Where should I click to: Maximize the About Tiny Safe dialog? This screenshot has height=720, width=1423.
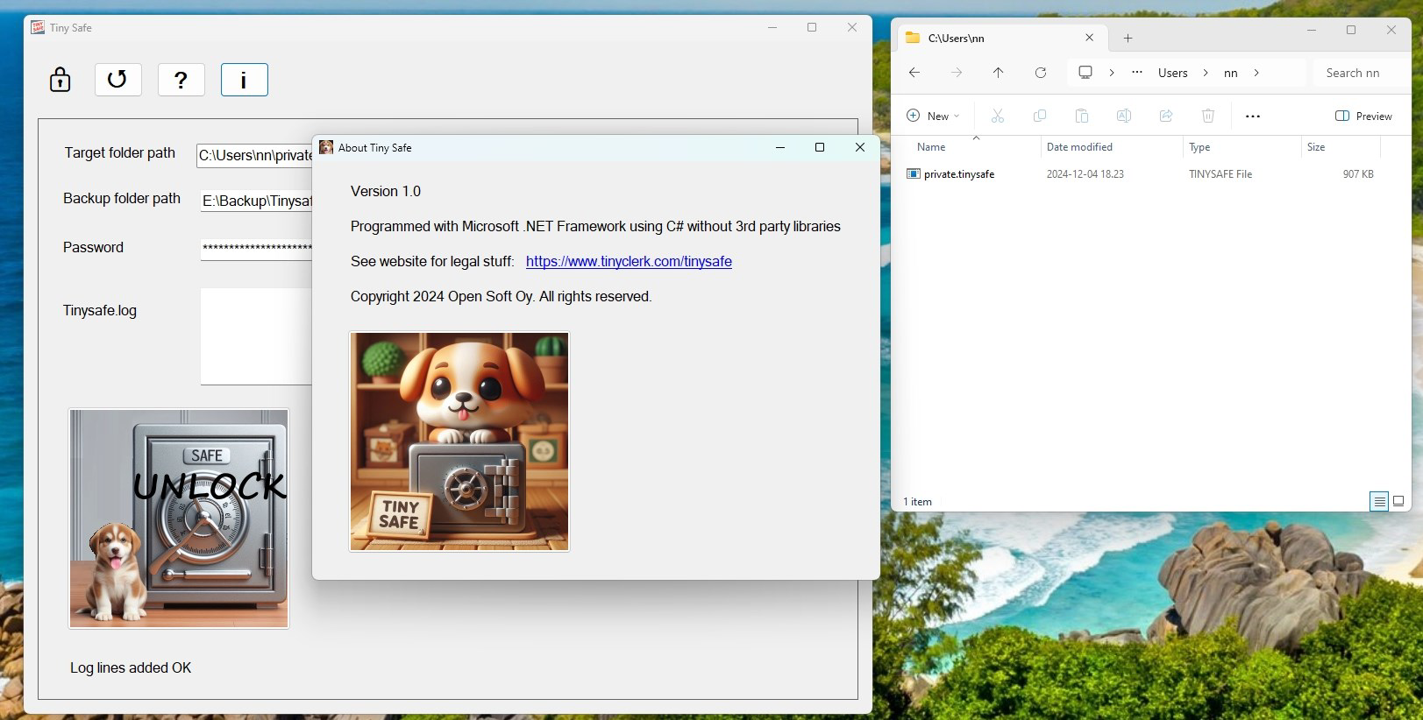pyautogui.click(x=820, y=147)
